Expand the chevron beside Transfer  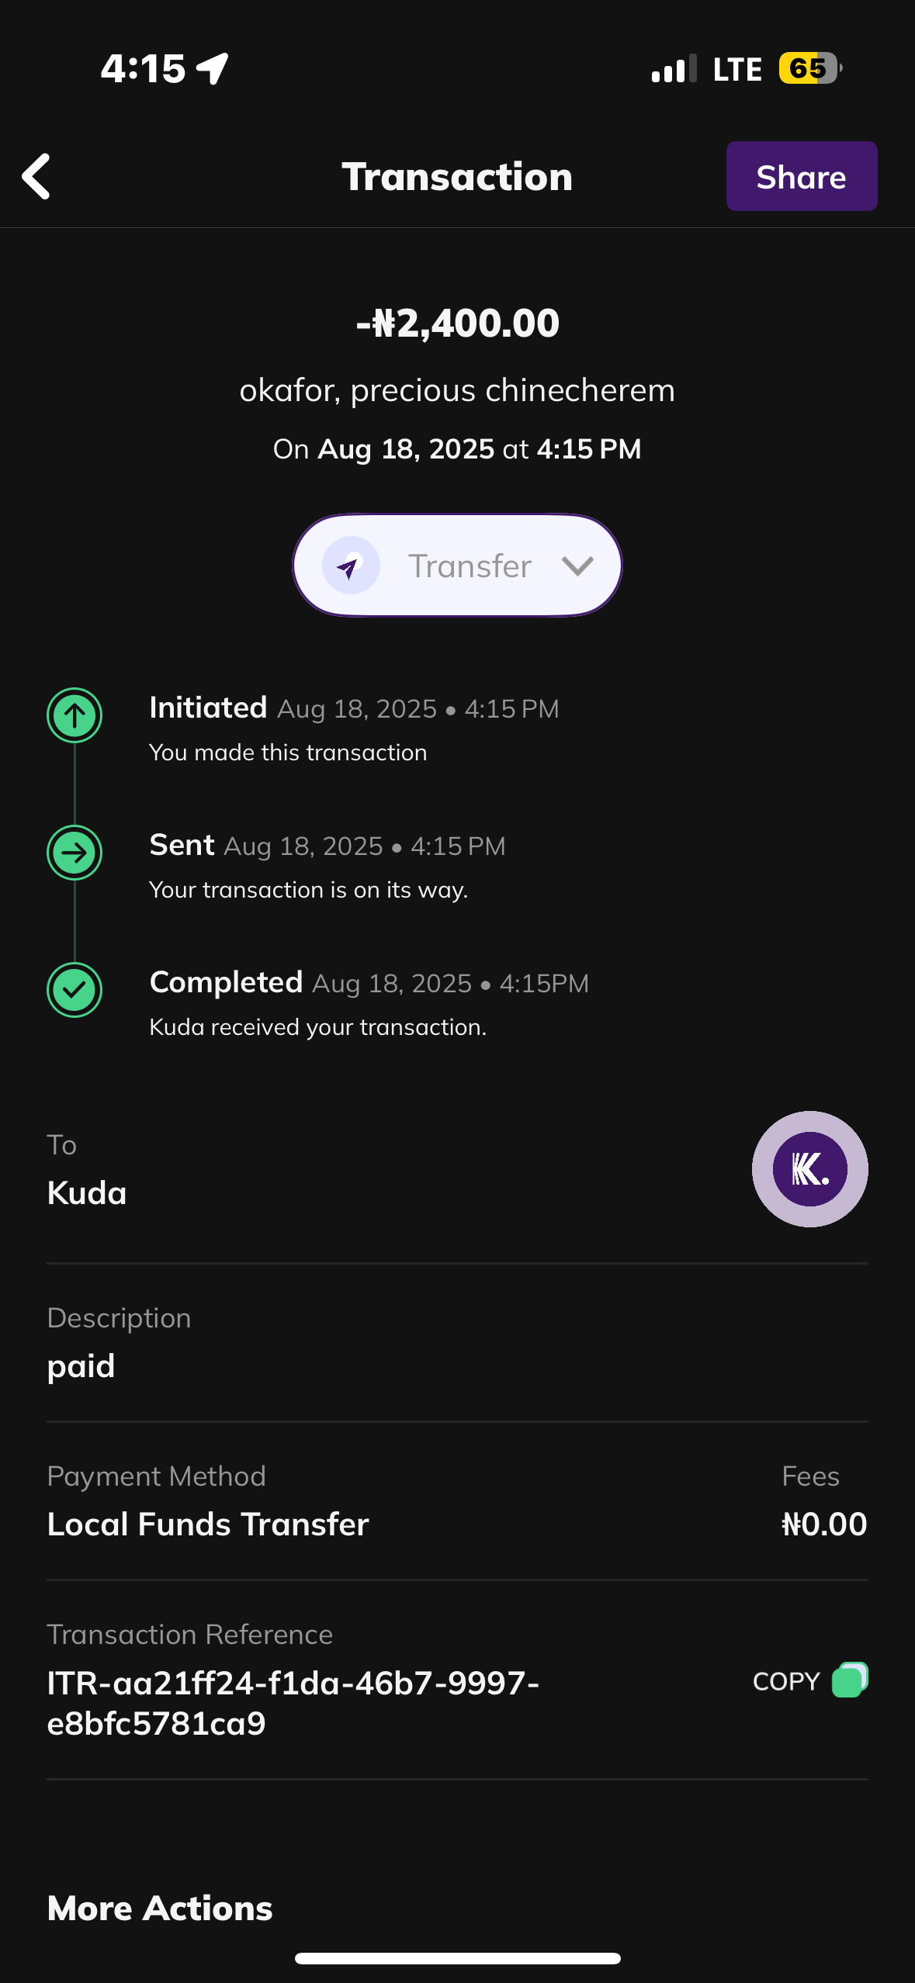click(577, 566)
